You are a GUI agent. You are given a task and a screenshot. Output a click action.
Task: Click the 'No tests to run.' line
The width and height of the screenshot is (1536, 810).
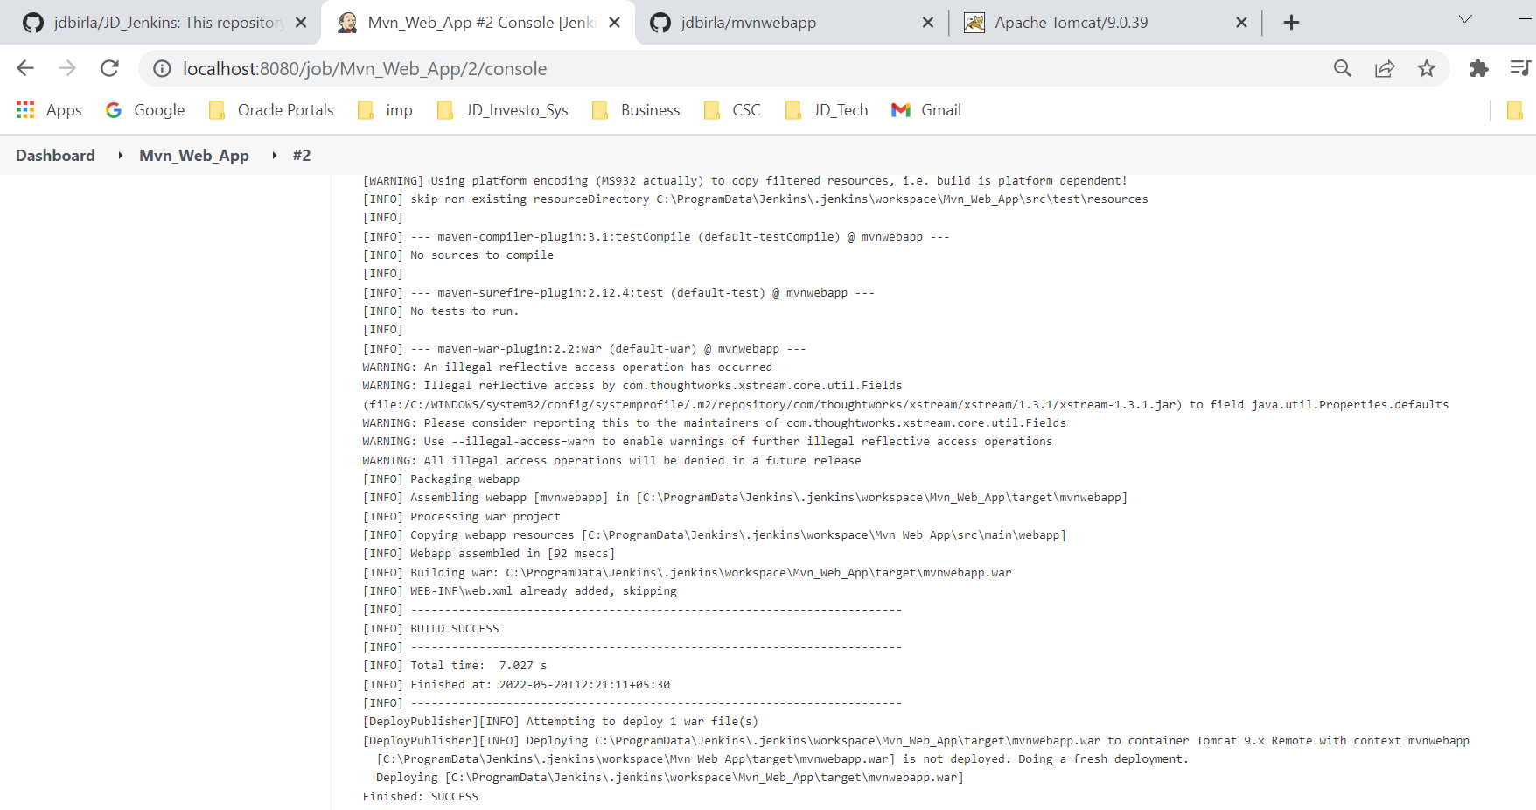pyautogui.click(x=441, y=311)
